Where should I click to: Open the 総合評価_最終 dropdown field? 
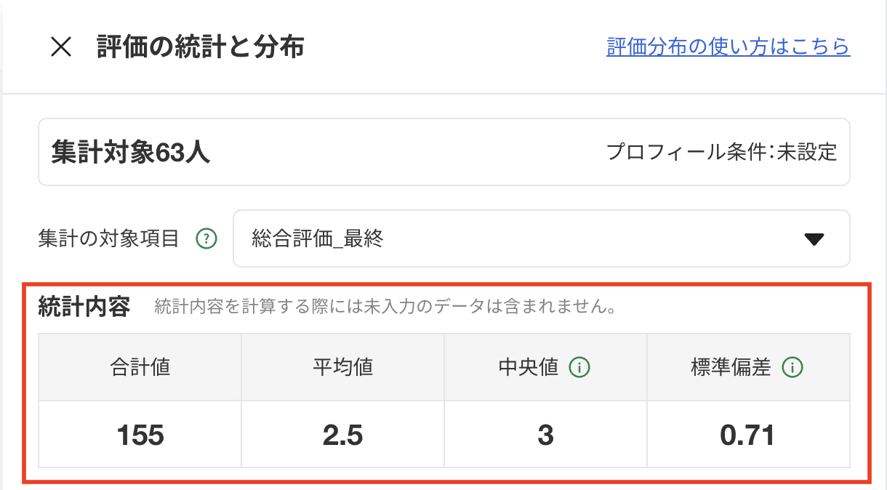(x=509, y=238)
